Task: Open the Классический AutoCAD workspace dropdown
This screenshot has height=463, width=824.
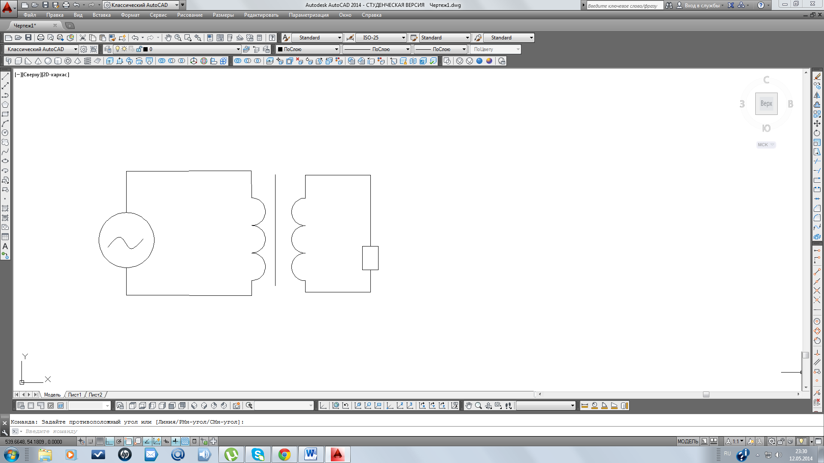Action: coord(76,49)
